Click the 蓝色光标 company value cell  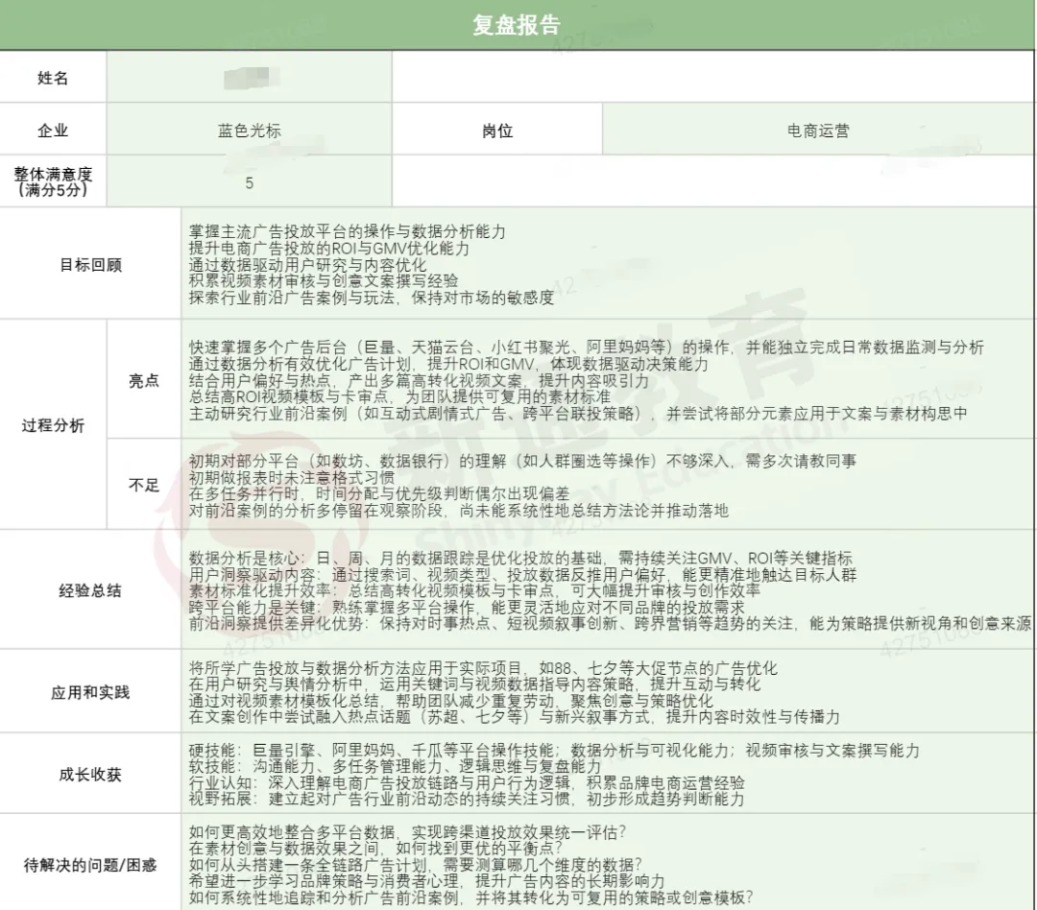pyautogui.click(x=248, y=129)
